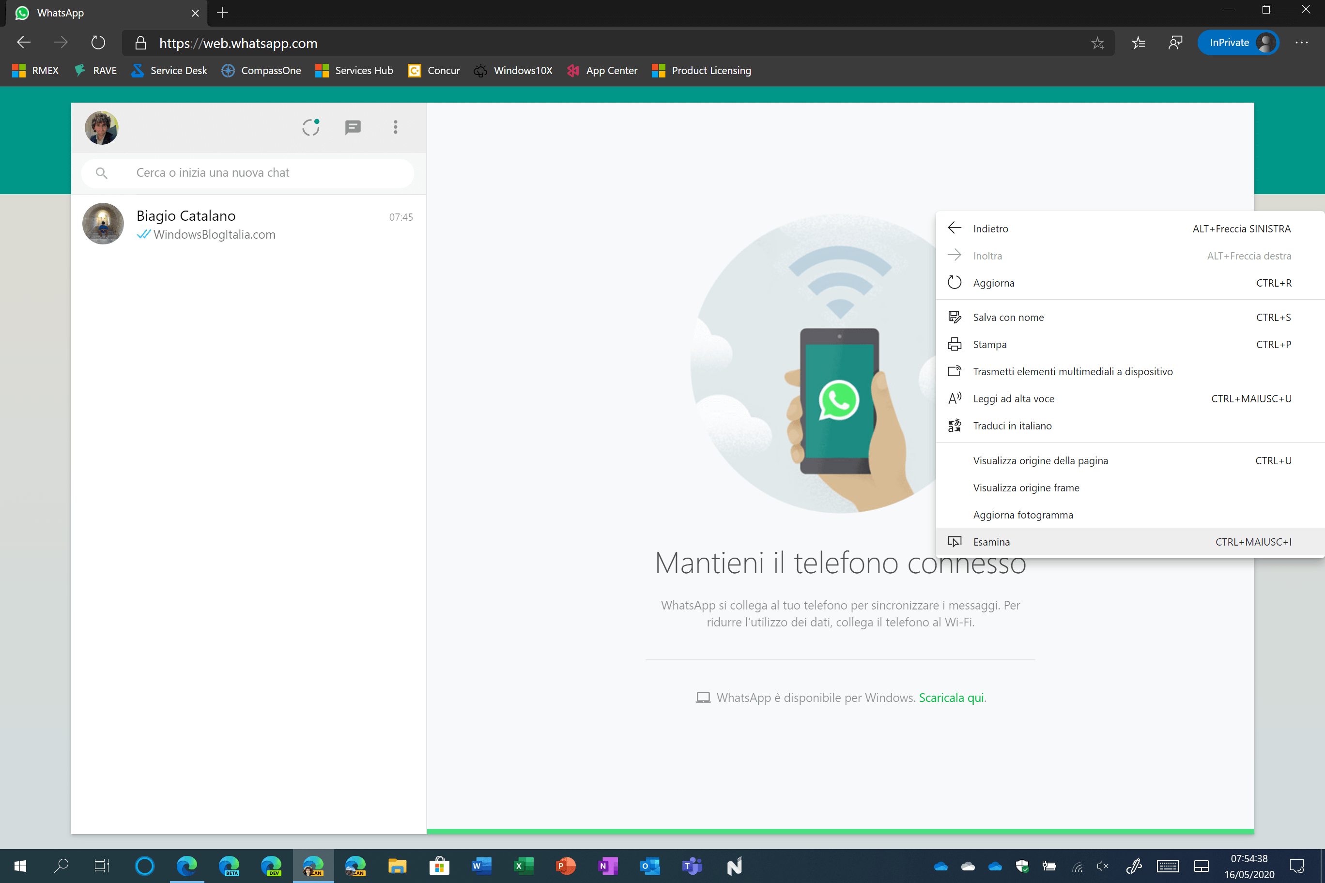The height and width of the screenshot is (883, 1325).
Task: Launch Word from the taskbar
Action: click(x=482, y=866)
